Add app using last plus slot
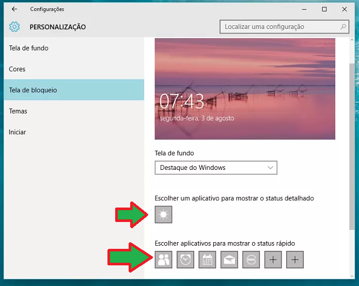This screenshot has height=286, width=359. coord(295,260)
